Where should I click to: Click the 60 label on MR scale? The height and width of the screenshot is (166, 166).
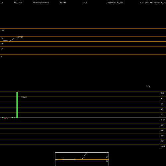coord(162,104)
